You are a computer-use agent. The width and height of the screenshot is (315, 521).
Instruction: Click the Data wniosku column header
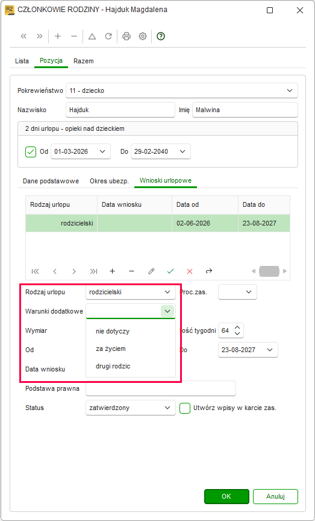pos(135,204)
